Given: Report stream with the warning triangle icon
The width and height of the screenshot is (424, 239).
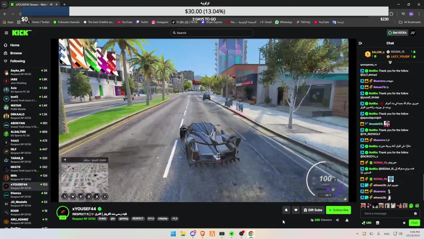Looking at the screenshot, I should [x=347, y=220].
